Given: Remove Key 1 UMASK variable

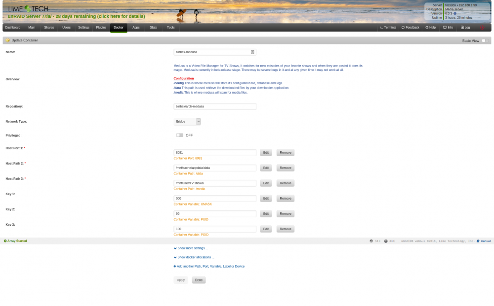Looking at the screenshot, I should pos(286,199).
